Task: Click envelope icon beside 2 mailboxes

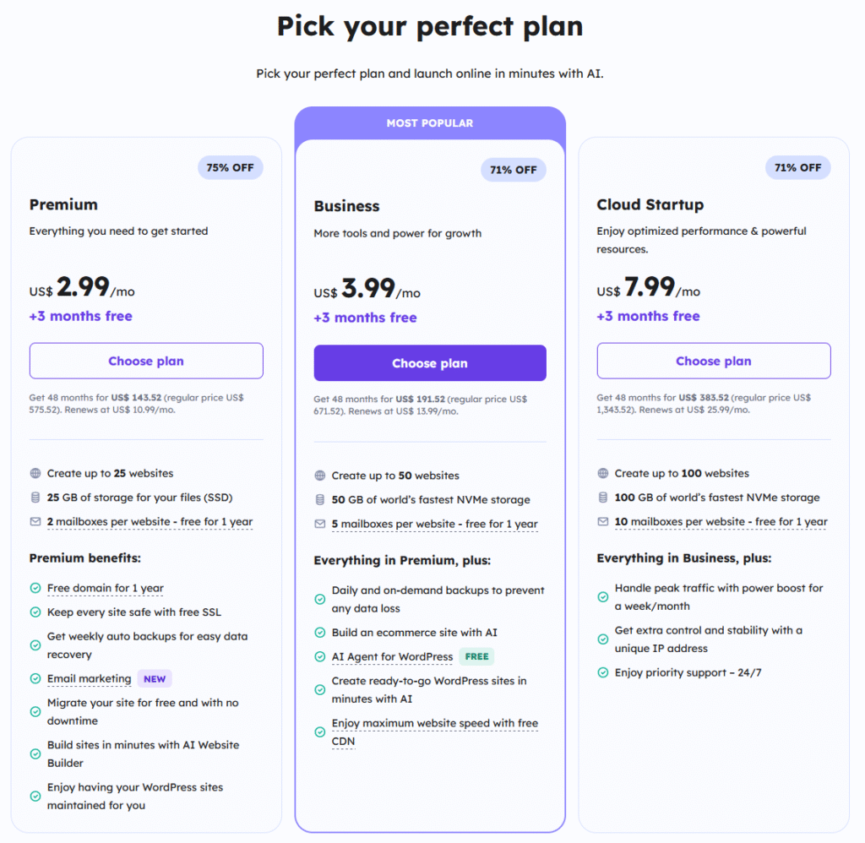Action: pos(35,522)
